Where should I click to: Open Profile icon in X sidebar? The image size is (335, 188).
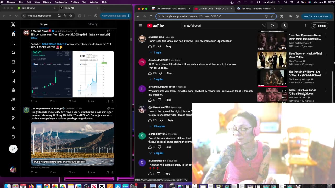[13, 127]
